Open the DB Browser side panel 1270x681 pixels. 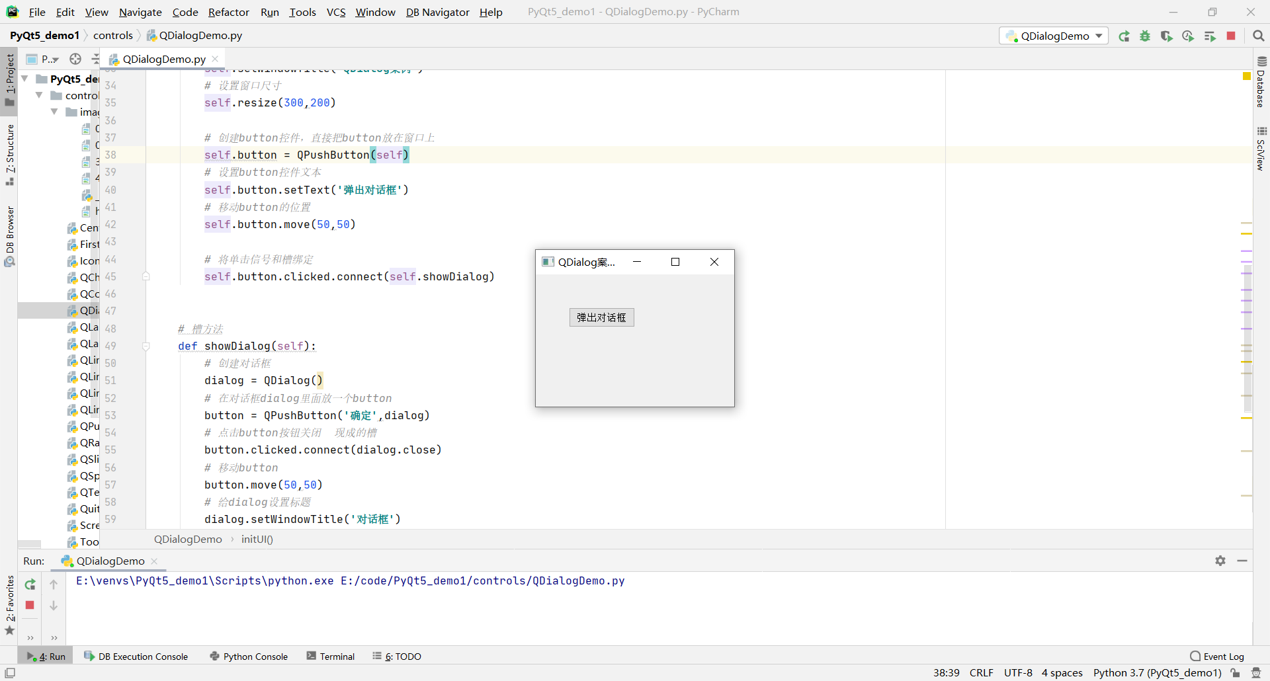[9, 237]
